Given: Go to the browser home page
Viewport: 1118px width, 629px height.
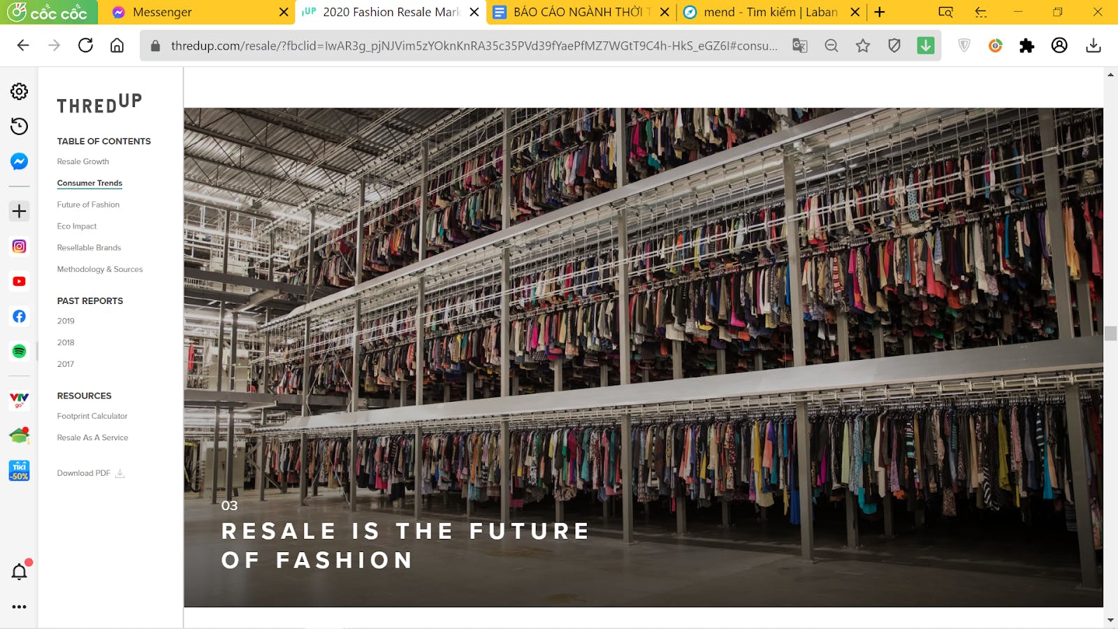Looking at the screenshot, I should pyautogui.click(x=117, y=45).
